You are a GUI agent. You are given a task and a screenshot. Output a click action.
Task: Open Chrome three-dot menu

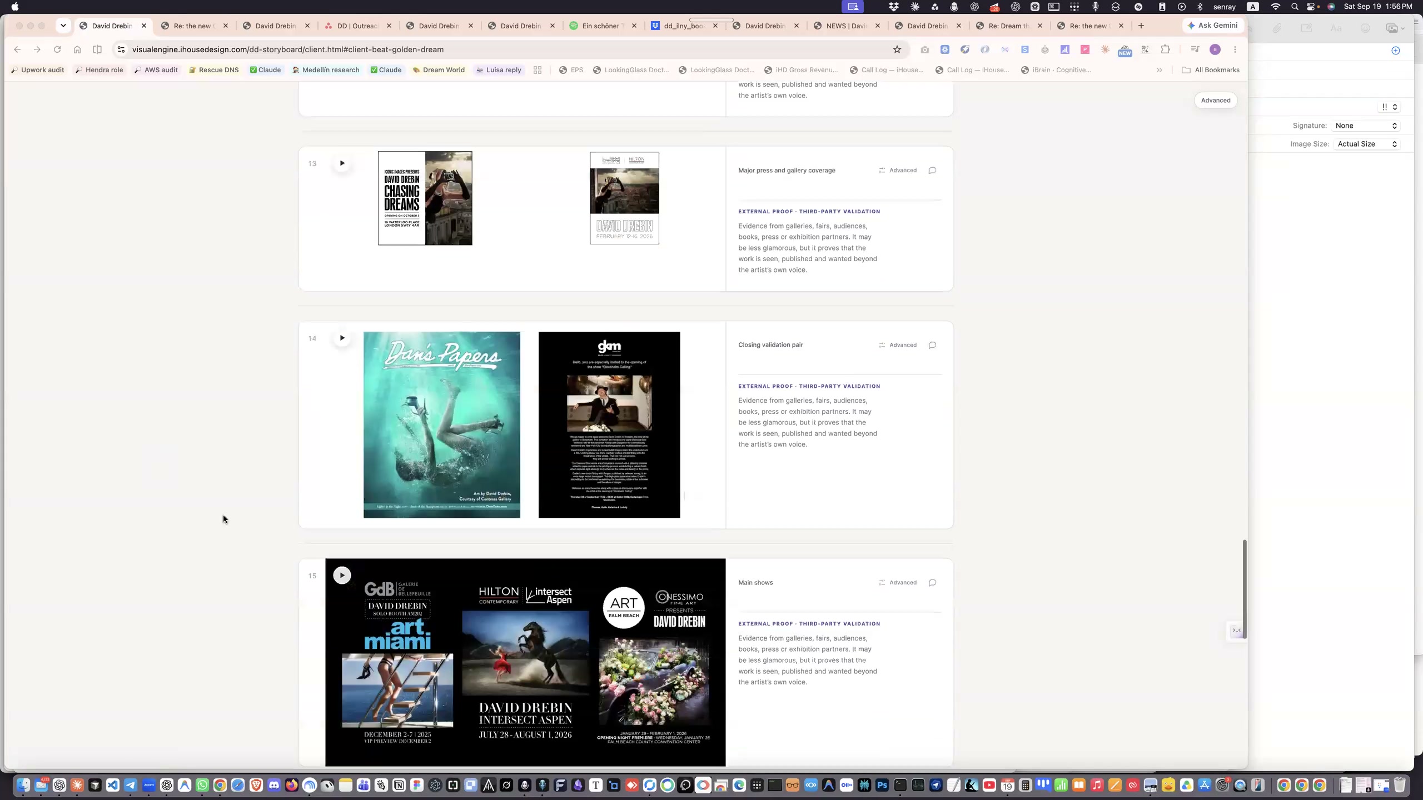click(x=1235, y=49)
